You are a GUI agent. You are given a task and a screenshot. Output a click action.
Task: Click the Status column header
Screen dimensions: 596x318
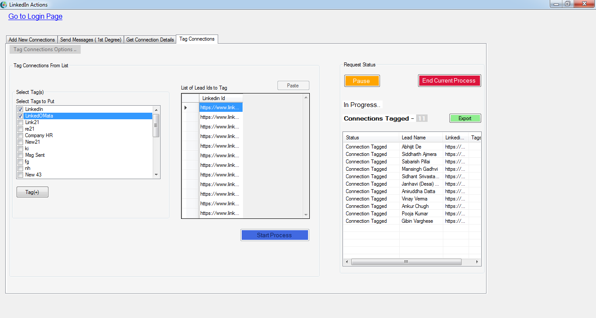tap(371, 138)
